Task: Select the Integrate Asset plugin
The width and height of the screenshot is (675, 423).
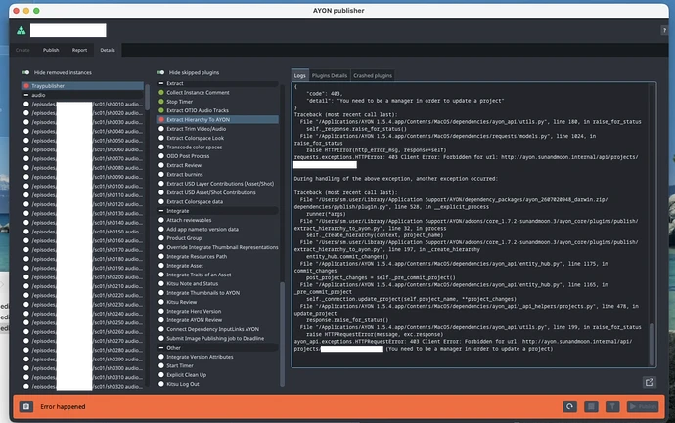Action: [x=217, y=266]
